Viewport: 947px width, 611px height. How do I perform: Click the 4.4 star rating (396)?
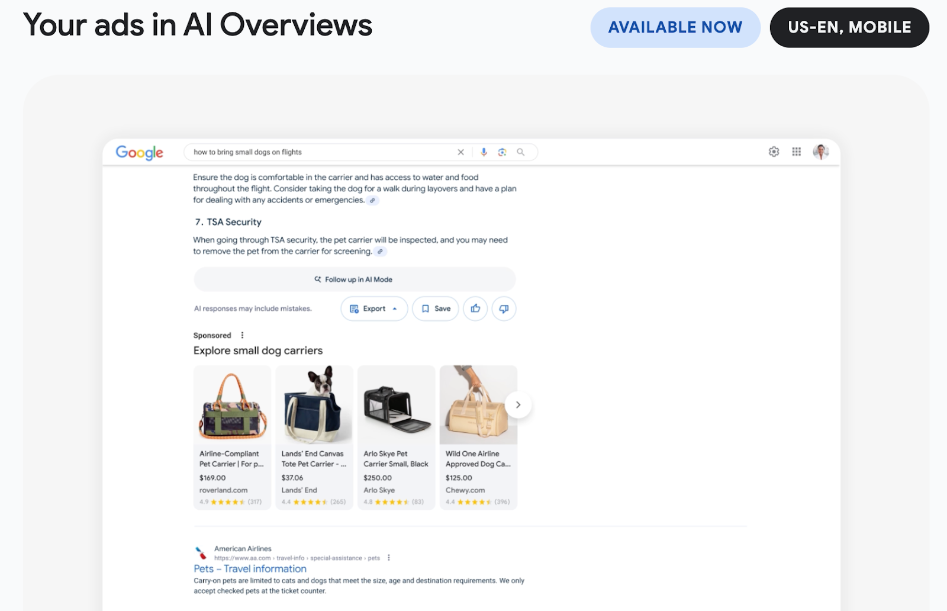pyautogui.click(x=478, y=502)
